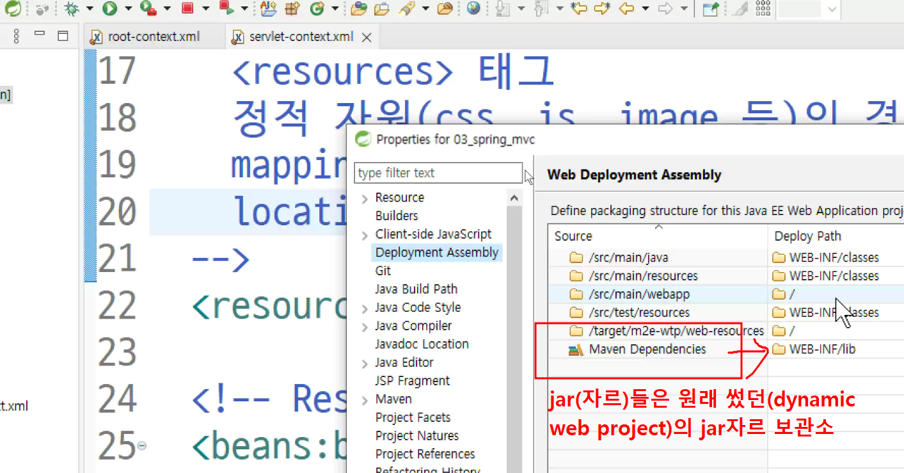Select Git in the properties list

(x=383, y=271)
